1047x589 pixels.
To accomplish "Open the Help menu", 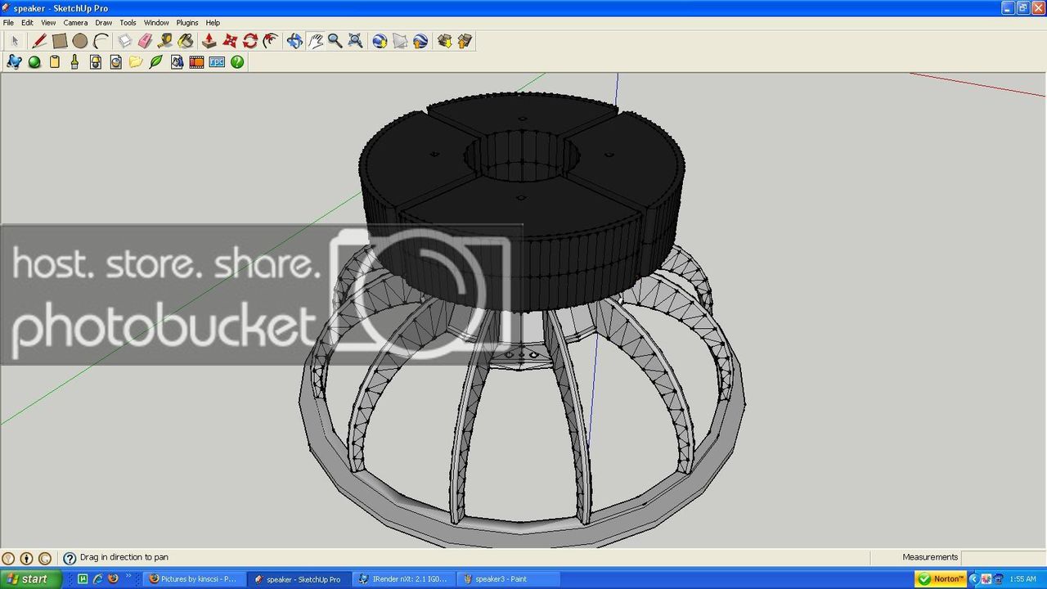I will click(x=213, y=23).
